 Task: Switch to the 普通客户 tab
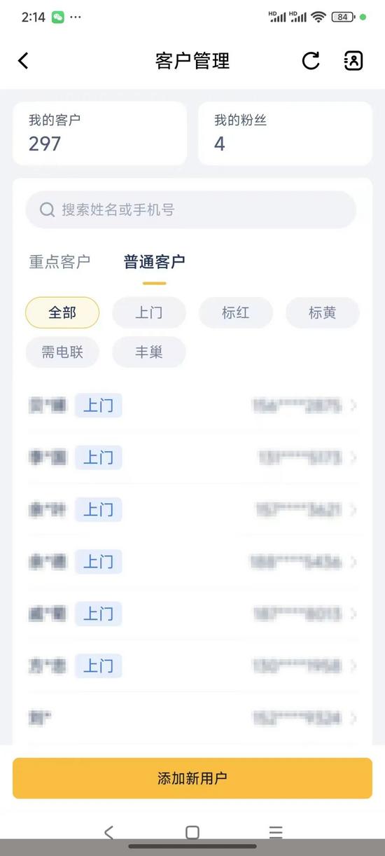pos(155,262)
